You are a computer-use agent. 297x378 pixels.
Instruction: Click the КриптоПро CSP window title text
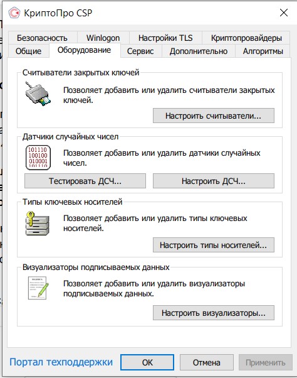pyautogui.click(x=58, y=13)
